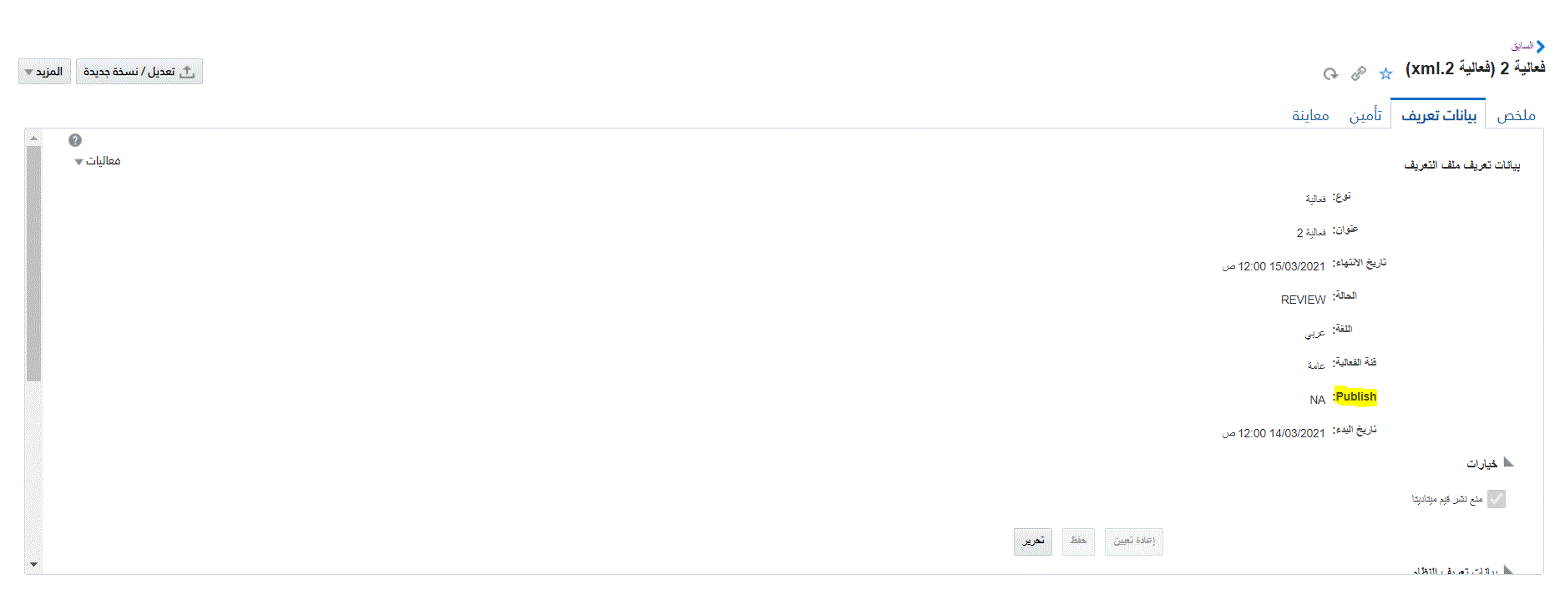
Task: Collapse the خيارات section triangle
Action: coord(1508,462)
